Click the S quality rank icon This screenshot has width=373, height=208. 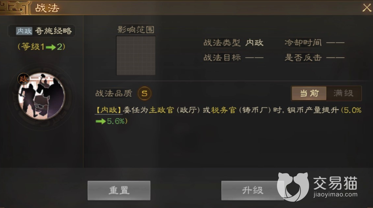tap(145, 94)
